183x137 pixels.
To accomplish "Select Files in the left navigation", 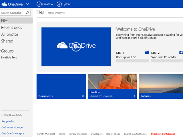I will (x=16, y=21).
